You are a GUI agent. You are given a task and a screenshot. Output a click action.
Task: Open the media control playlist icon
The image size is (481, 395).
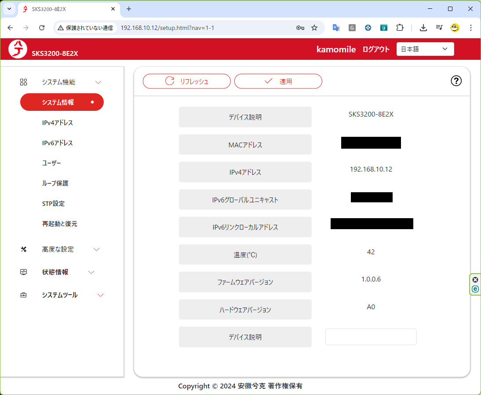point(439,28)
